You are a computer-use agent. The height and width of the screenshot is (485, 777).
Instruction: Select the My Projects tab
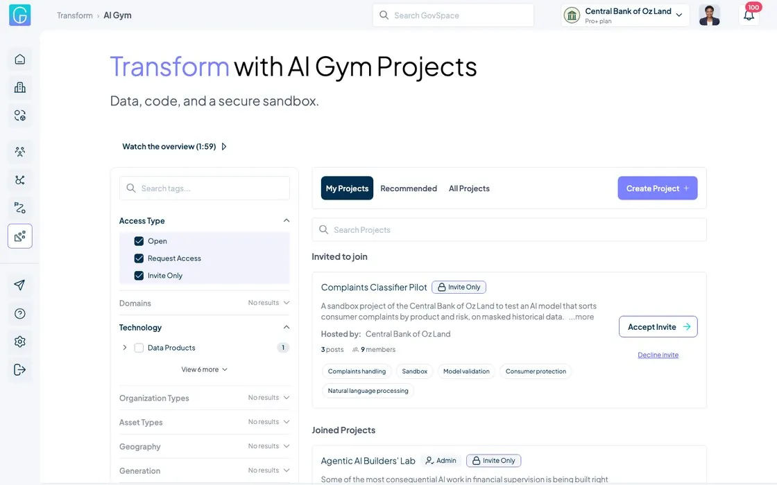(x=347, y=188)
